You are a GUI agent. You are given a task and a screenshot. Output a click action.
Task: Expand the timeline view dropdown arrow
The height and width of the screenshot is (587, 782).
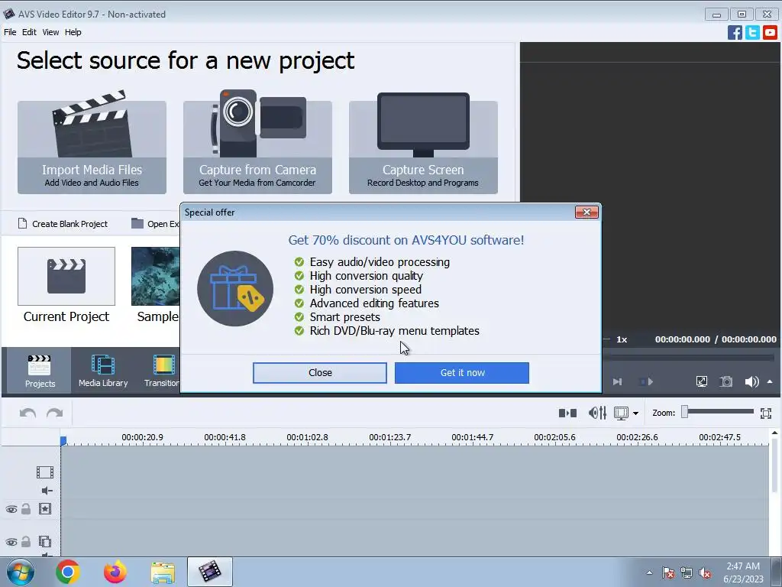click(635, 413)
